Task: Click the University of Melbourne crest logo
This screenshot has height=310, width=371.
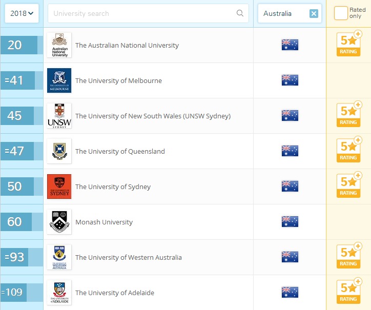Action: pyautogui.click(x=59, y=80)
